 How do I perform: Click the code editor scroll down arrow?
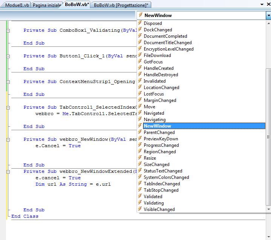pos(269,237)
